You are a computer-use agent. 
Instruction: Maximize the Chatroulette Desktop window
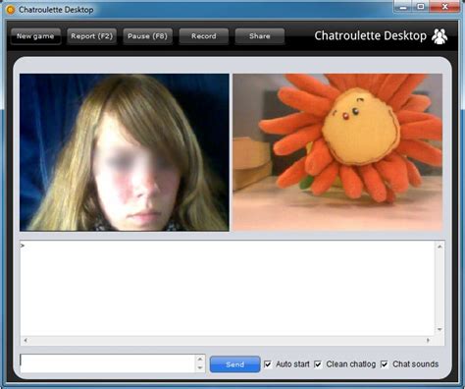[x=421, y=7]
